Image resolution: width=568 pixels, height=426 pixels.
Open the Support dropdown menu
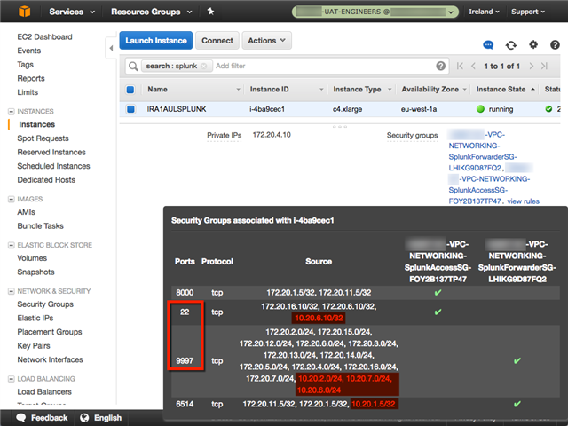(x=528, y=12)
